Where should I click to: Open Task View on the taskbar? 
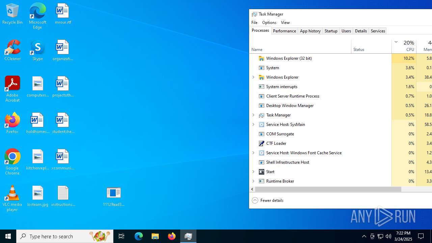coord(122,236)
